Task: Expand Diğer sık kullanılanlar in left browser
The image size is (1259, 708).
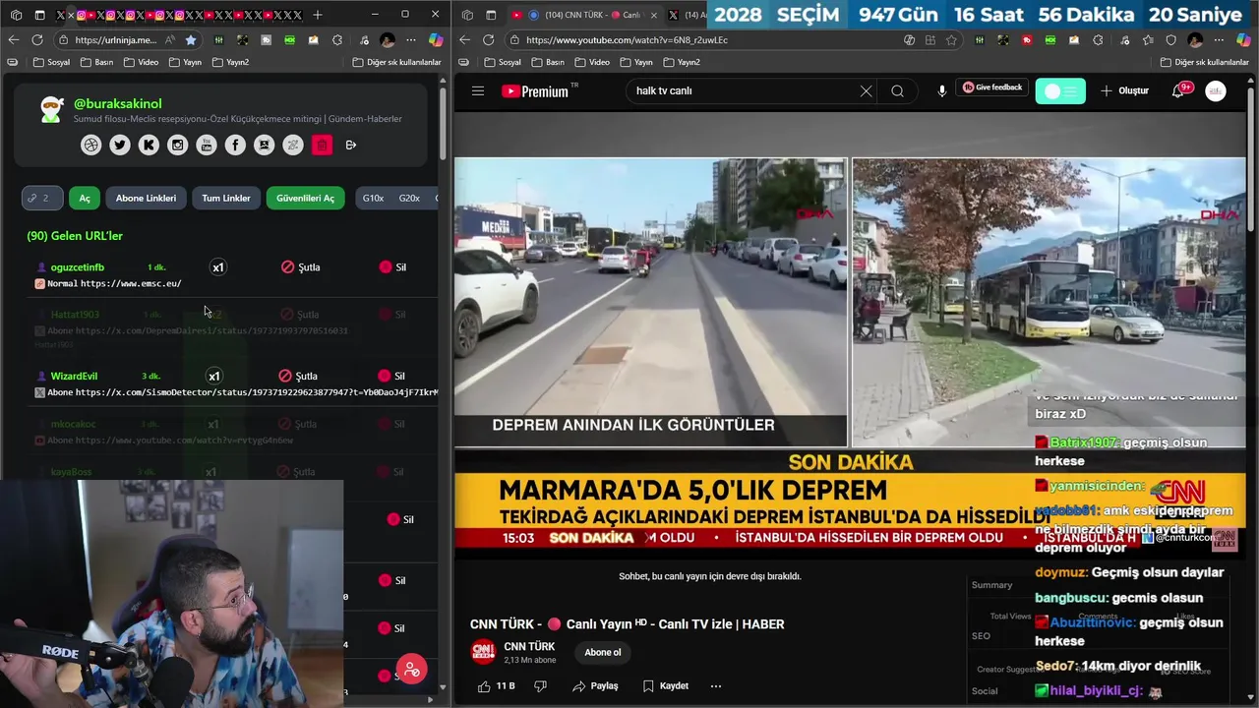Action: pos(397,62)
